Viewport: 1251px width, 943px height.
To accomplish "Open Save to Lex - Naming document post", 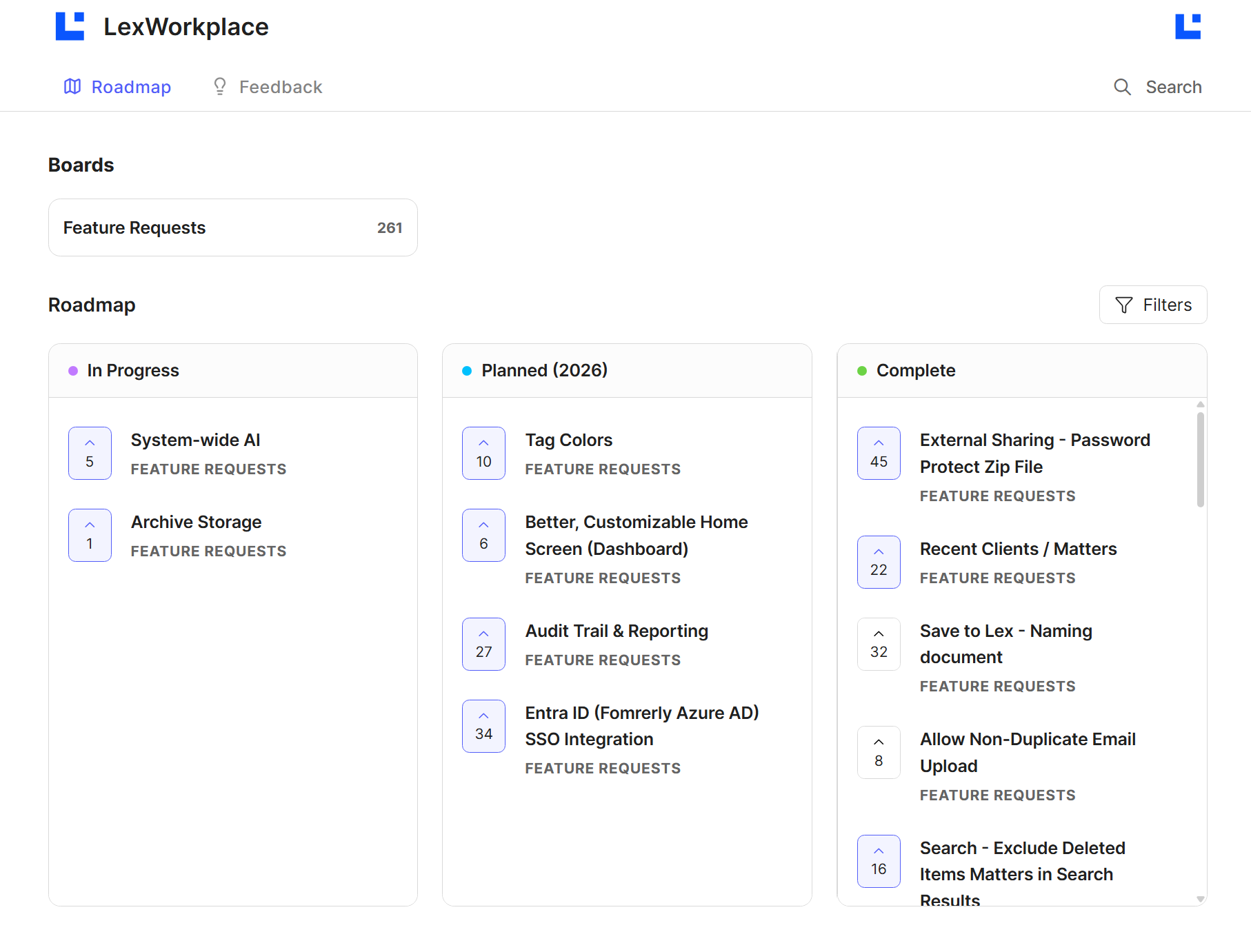I will pos(1006,644).
